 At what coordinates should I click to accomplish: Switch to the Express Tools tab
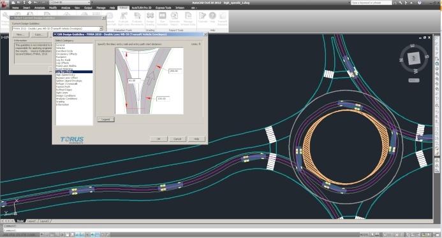coord(163,8)
